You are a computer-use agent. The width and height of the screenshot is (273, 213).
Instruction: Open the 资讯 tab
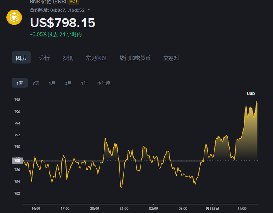[68, 58]
